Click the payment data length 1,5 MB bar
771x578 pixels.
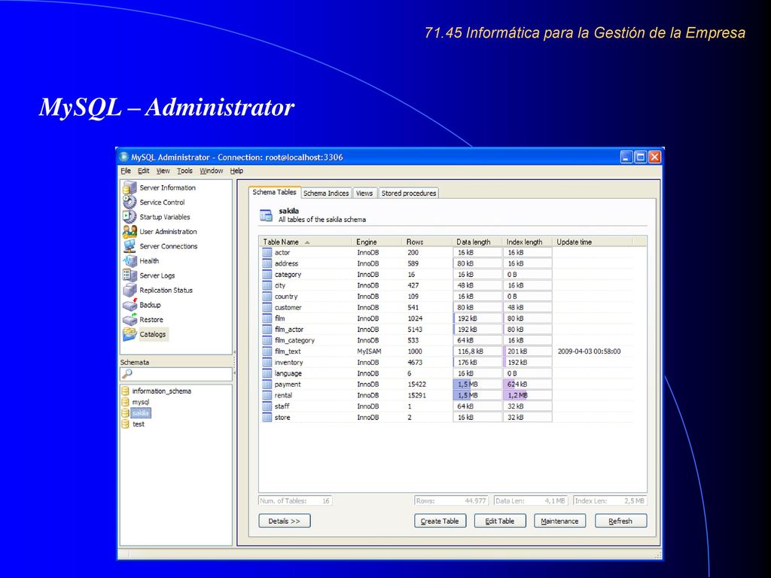[477, 385]
